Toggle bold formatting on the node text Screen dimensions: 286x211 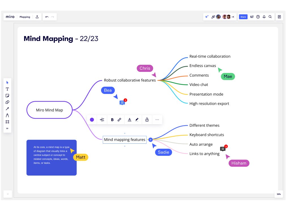coord(112,119)
